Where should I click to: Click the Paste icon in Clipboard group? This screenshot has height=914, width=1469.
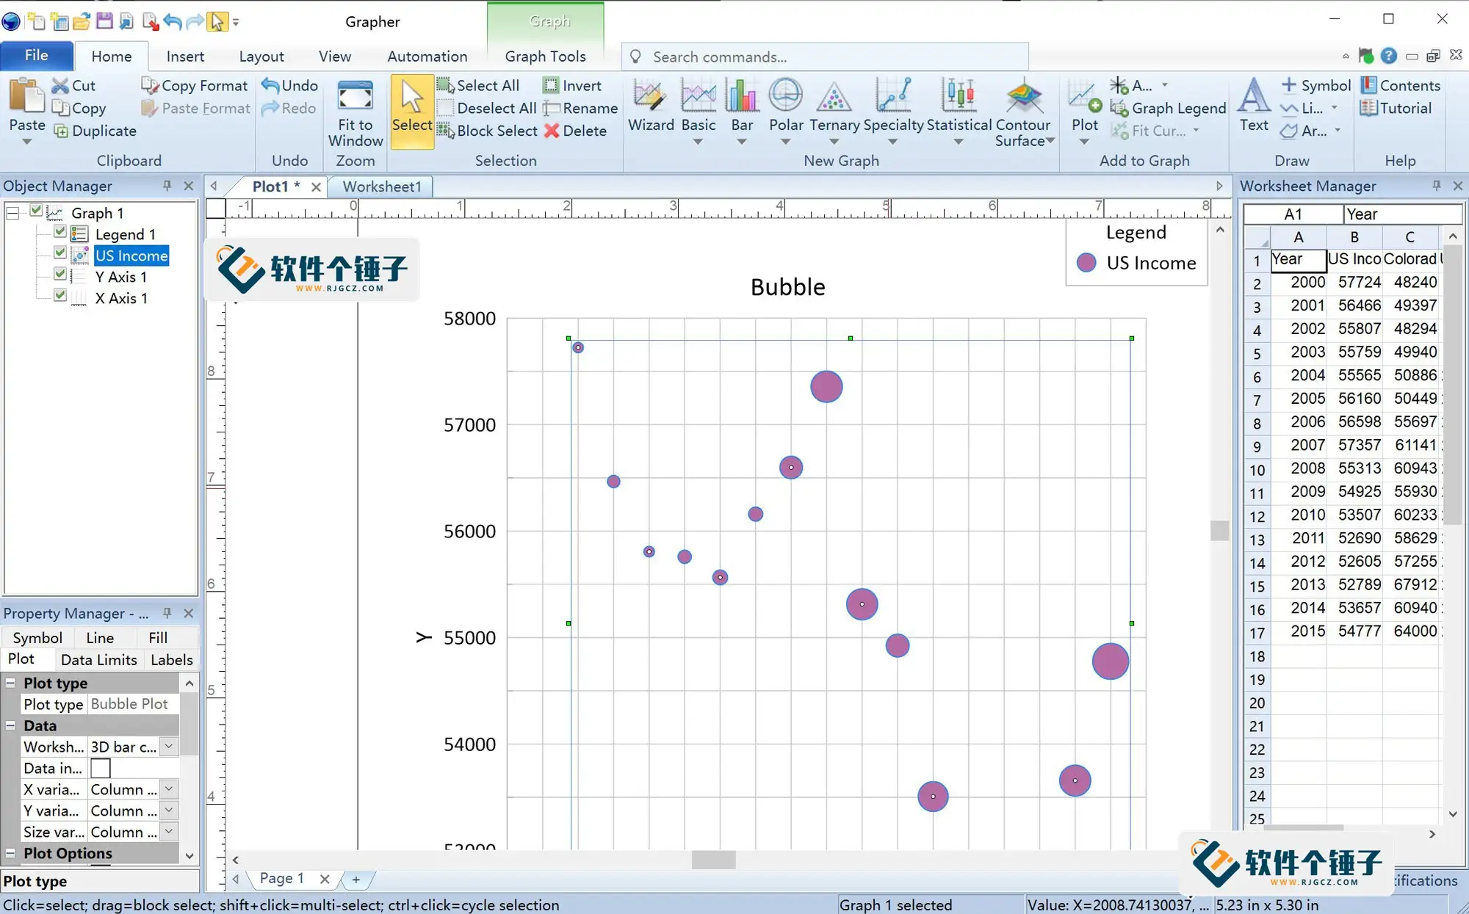pos(26,96)
